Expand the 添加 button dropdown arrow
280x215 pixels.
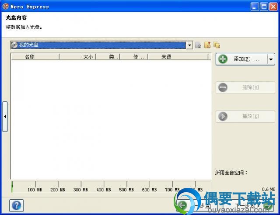pos(271,59)
